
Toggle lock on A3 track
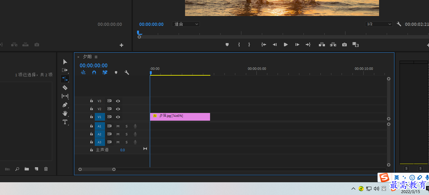pyautogui.click(x=92, y=142)
